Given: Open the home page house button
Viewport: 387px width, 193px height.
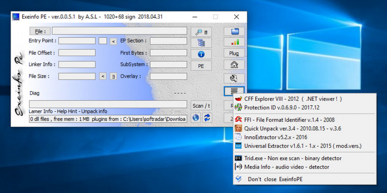Looking at the screenshot, I should (x=234, y=65).
